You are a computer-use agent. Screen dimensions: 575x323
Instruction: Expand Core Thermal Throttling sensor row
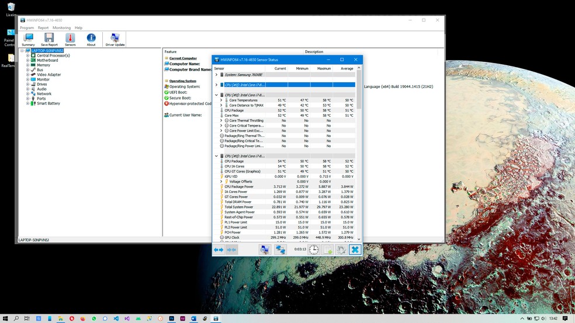pyautogui.click(x=221, y=120)
